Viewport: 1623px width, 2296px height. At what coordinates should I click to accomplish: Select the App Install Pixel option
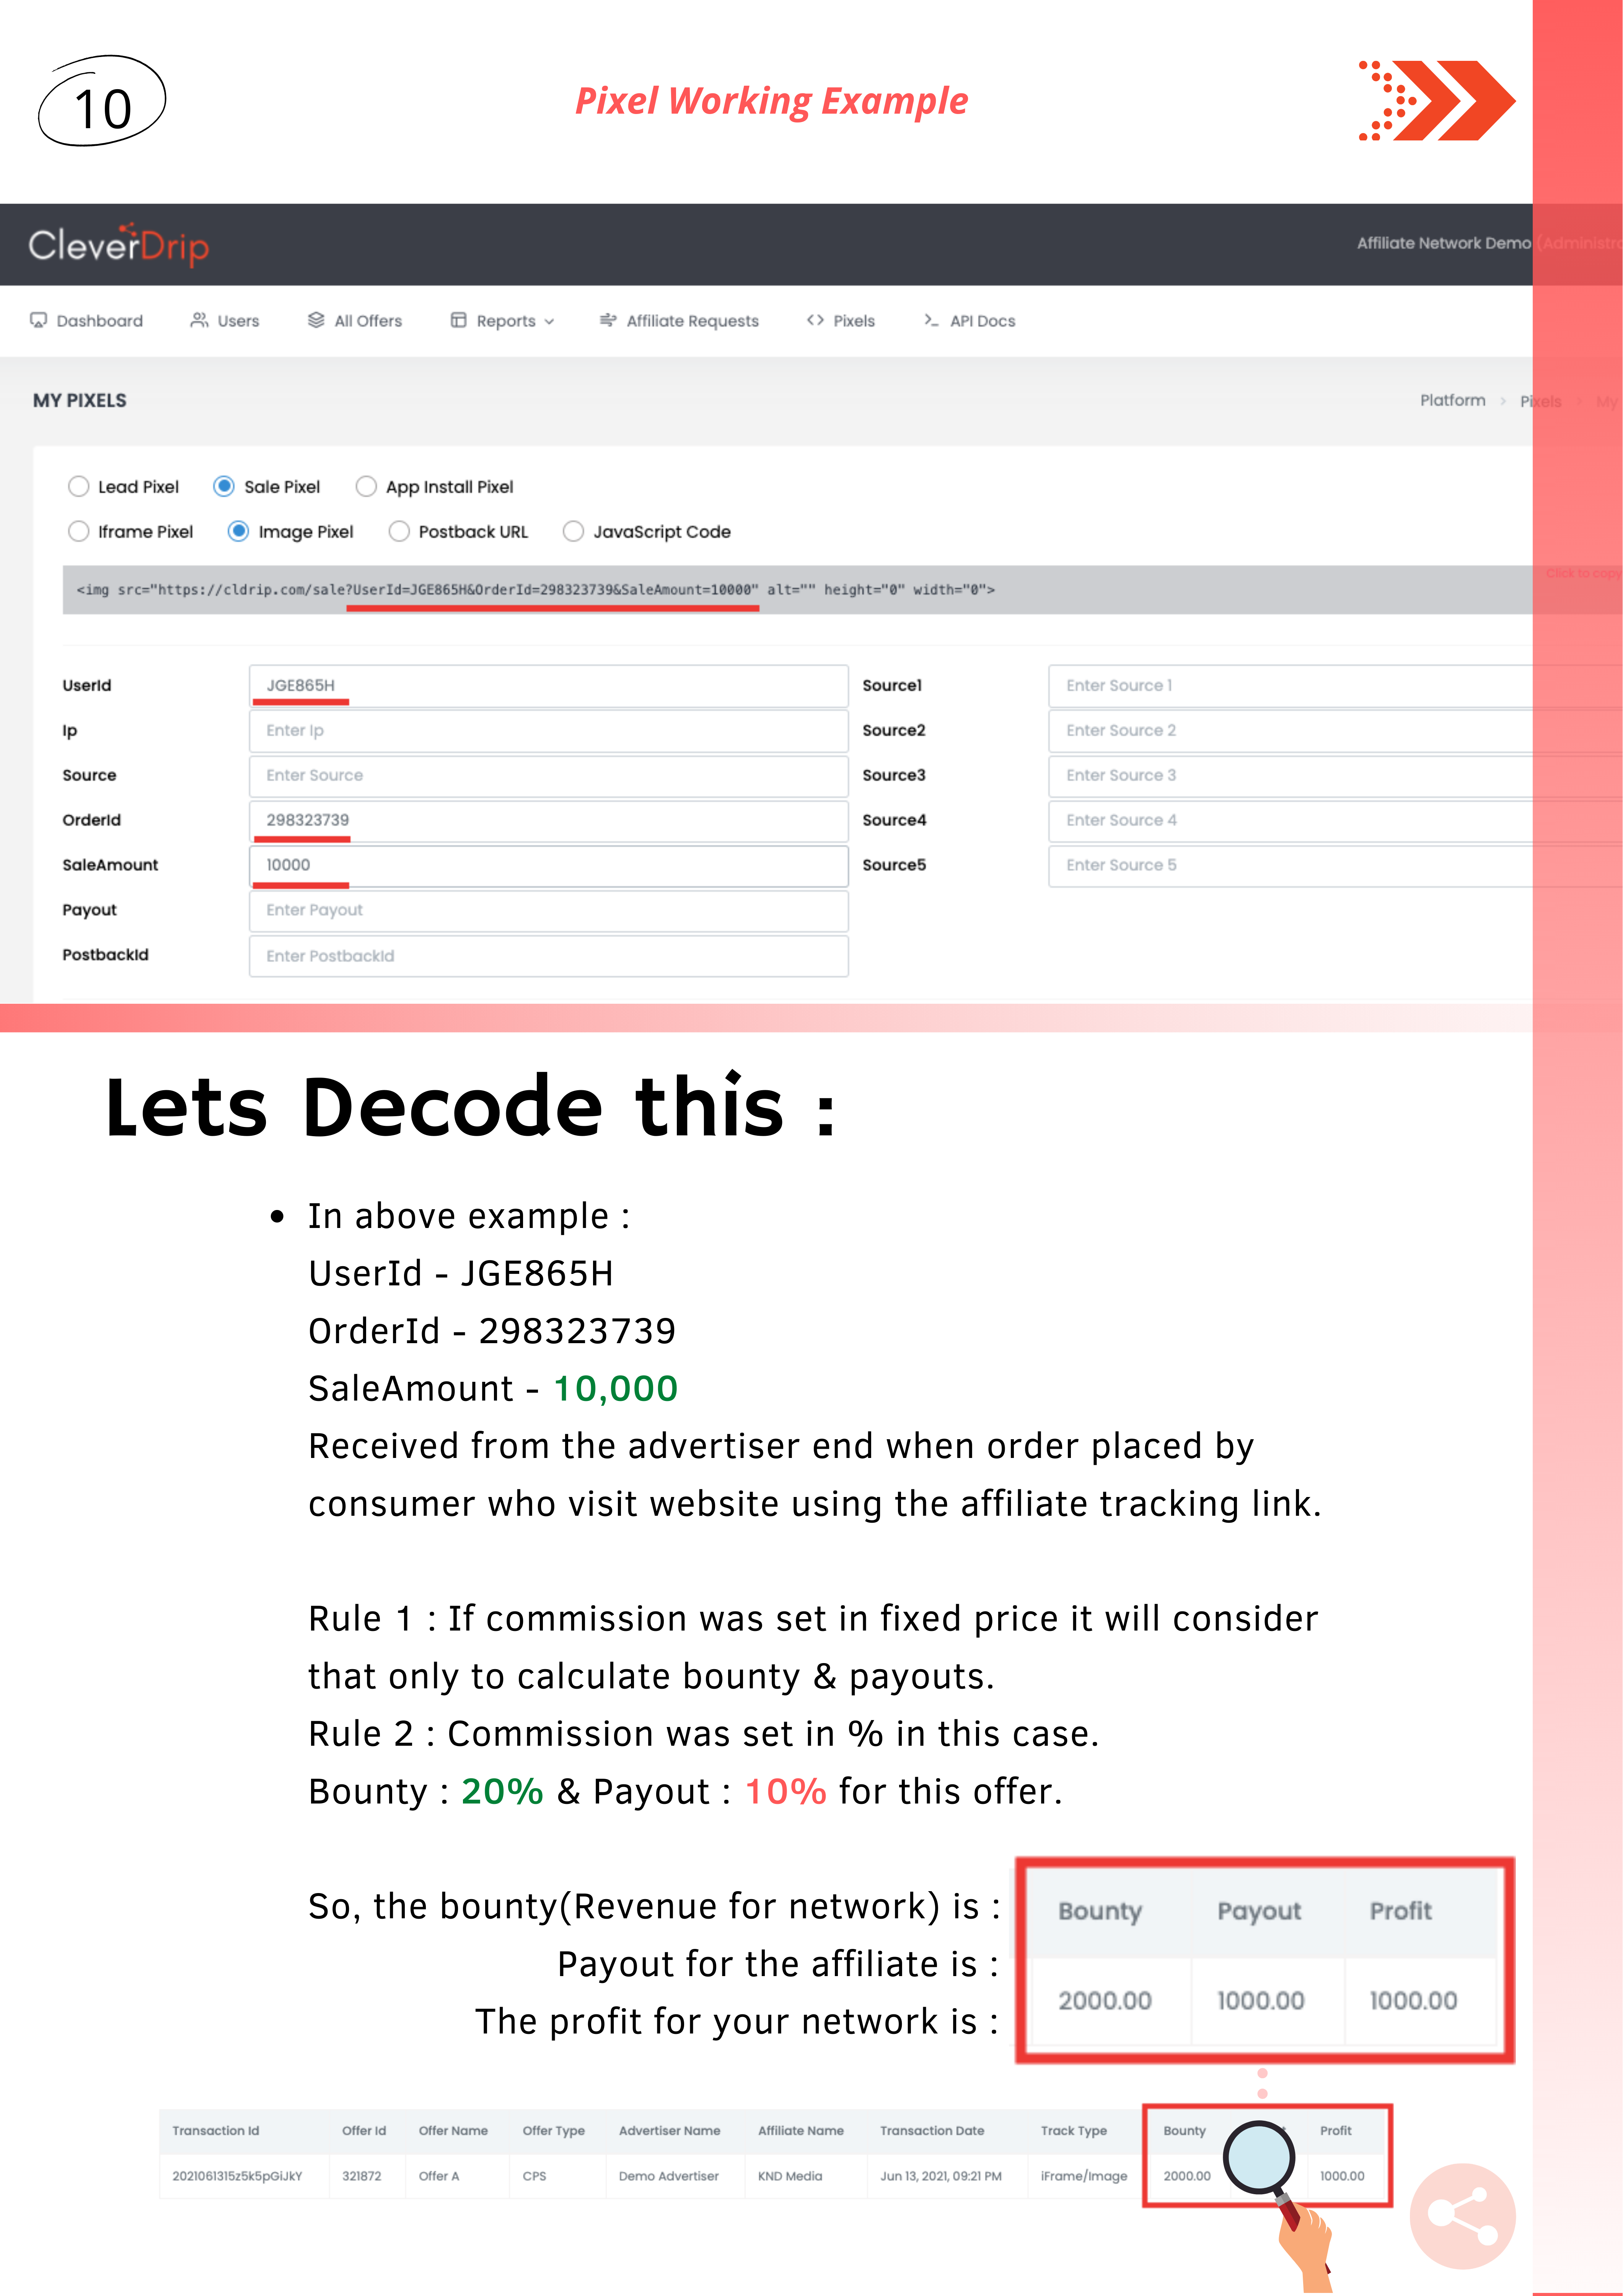pos(366,487)
